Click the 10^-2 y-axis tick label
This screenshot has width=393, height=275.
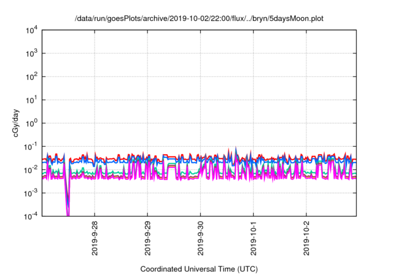[x=31, y=170]
